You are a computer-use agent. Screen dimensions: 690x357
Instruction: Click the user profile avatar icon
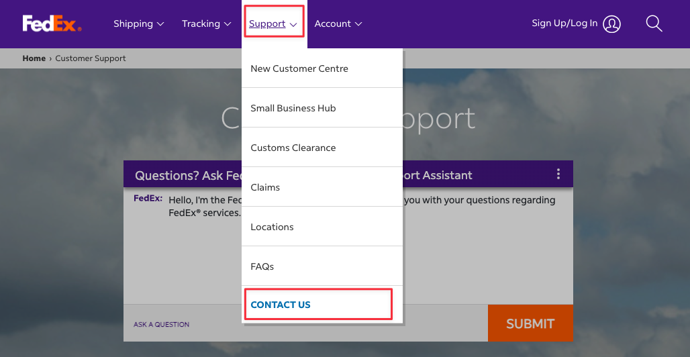(x=611, y=24)
